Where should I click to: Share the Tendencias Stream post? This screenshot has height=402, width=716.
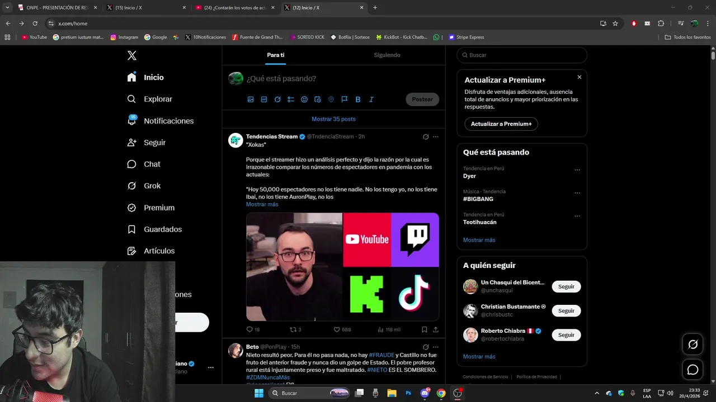click(x=436, y=329)
